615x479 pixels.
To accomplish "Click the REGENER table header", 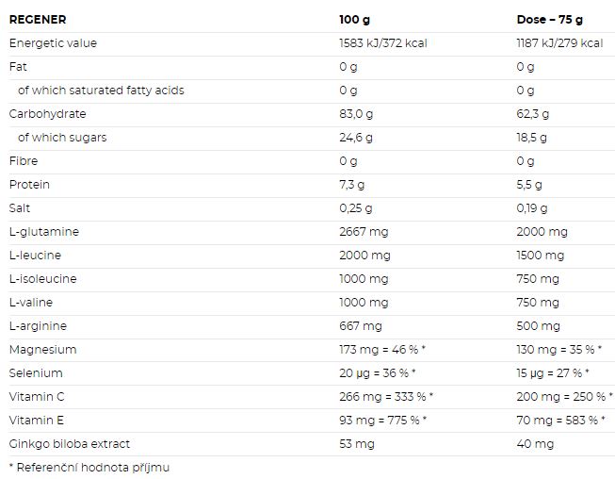I will click(x=38, y=20).
